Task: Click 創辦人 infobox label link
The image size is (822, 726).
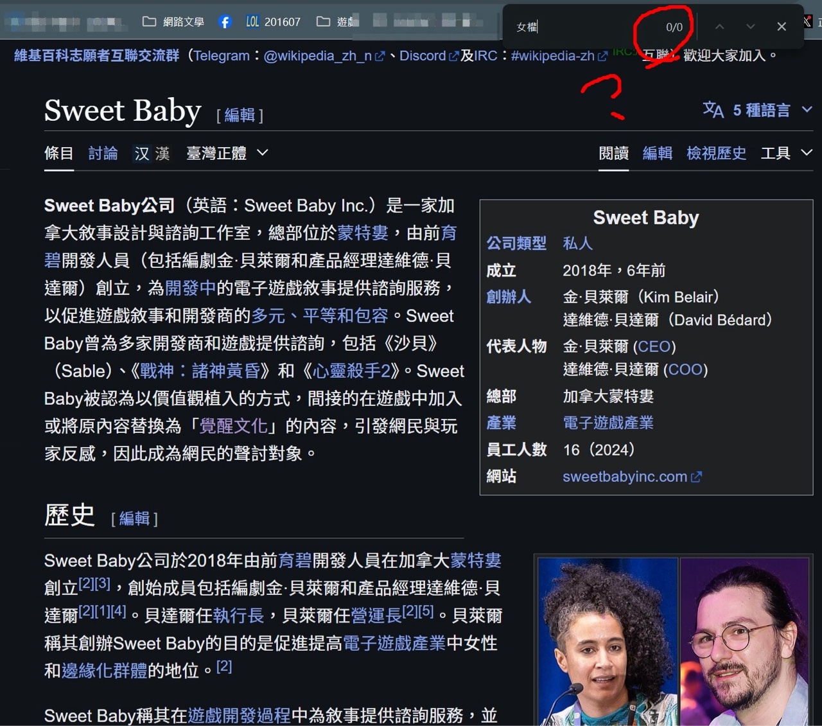Action: tap(509, 297)
